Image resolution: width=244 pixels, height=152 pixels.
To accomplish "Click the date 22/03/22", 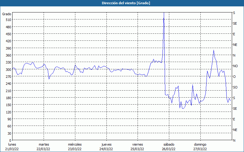I will pyautogui.click(x=43, y=149).
